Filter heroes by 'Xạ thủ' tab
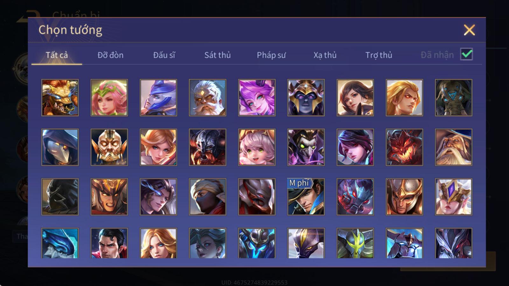This screenshot has width=509, height=286. [x=325, y=55]
